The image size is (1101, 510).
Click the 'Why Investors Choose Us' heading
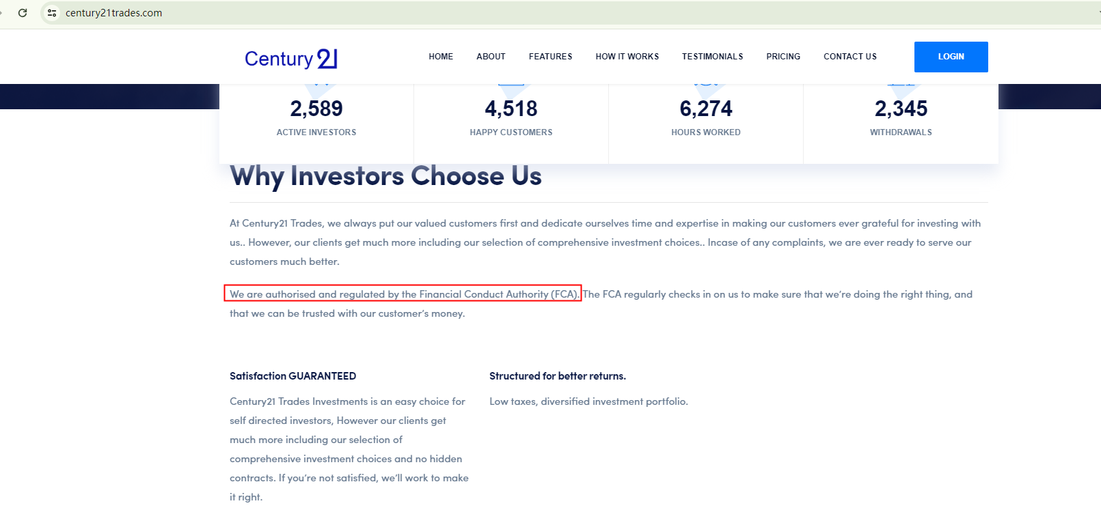[385, 176]
